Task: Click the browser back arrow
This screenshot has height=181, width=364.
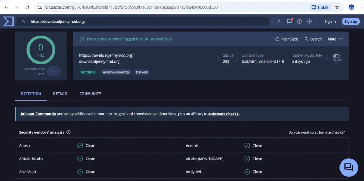Action: click(x=6, y=7)
